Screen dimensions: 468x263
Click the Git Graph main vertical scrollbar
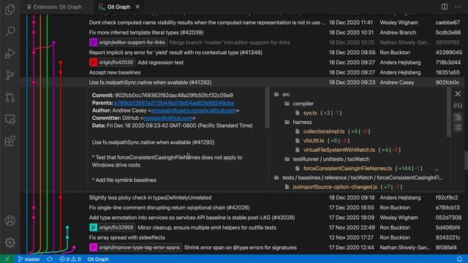pos(466,161)
